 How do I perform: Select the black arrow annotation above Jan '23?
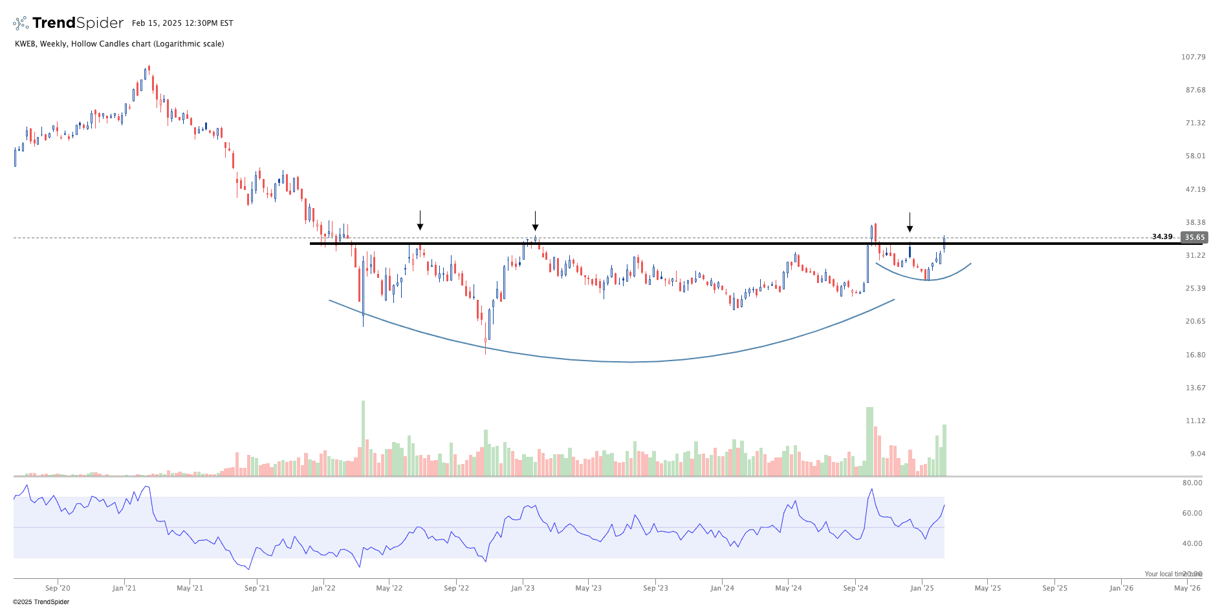[535, 221]
